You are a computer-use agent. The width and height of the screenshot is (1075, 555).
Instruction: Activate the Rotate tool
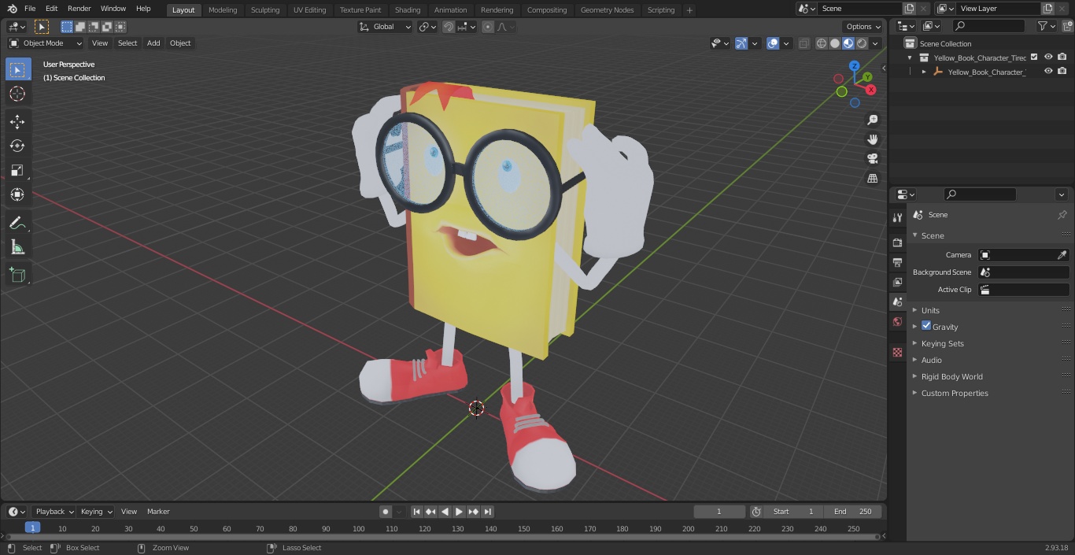coord(17,146)
